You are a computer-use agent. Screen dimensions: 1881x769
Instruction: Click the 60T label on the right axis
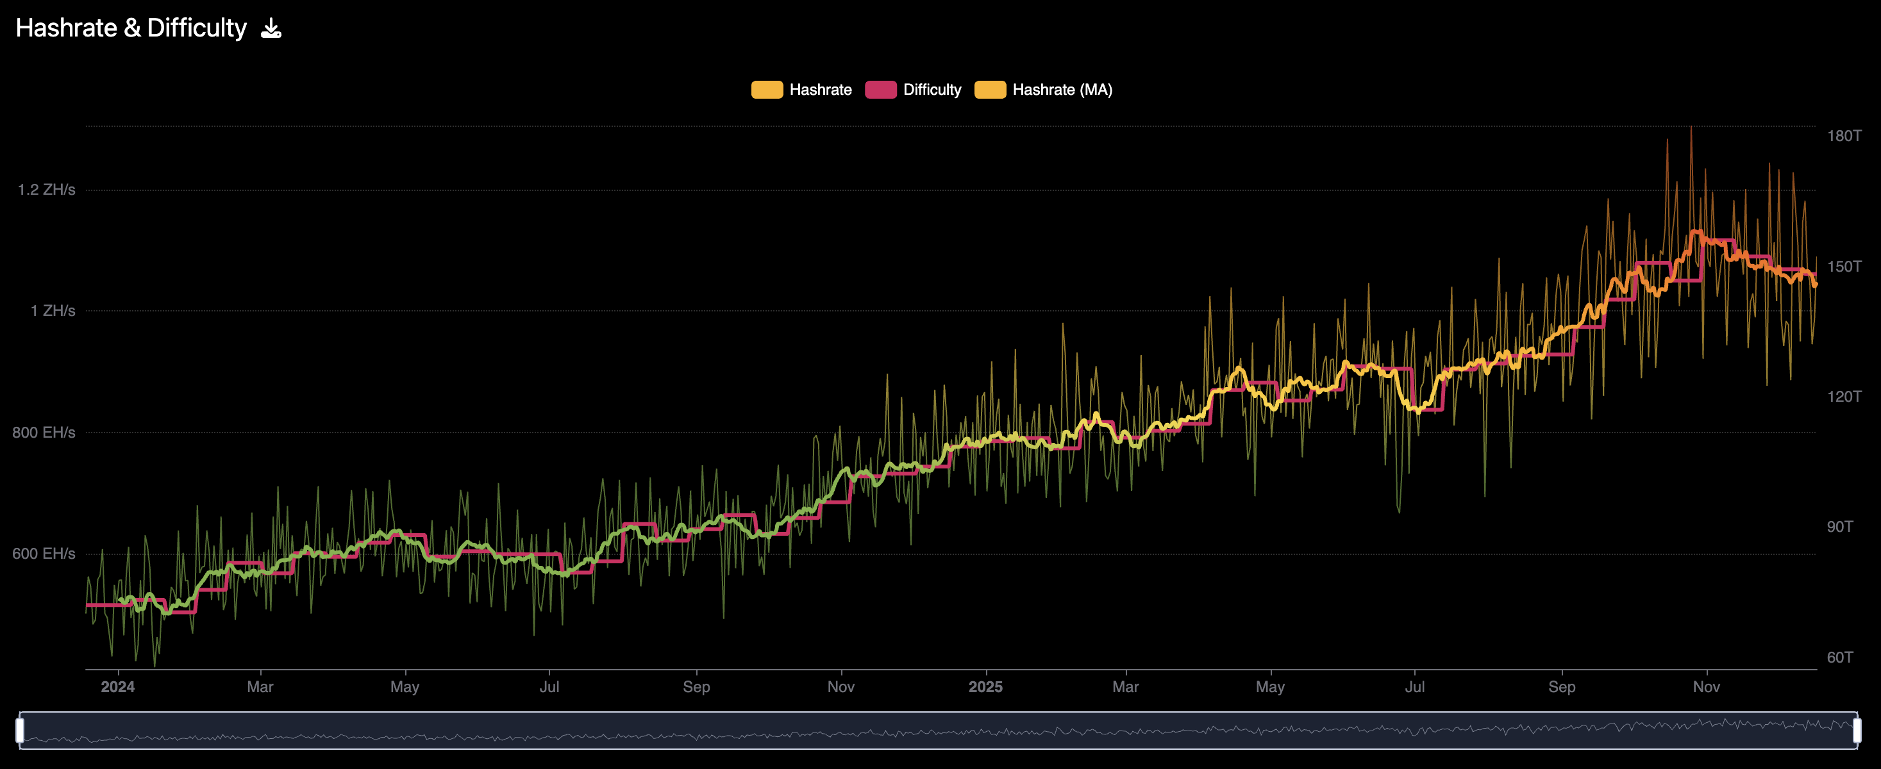(1839, 657)
